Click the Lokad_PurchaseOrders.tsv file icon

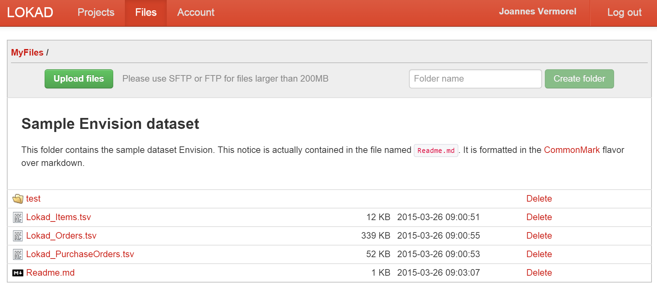point(17,254)
